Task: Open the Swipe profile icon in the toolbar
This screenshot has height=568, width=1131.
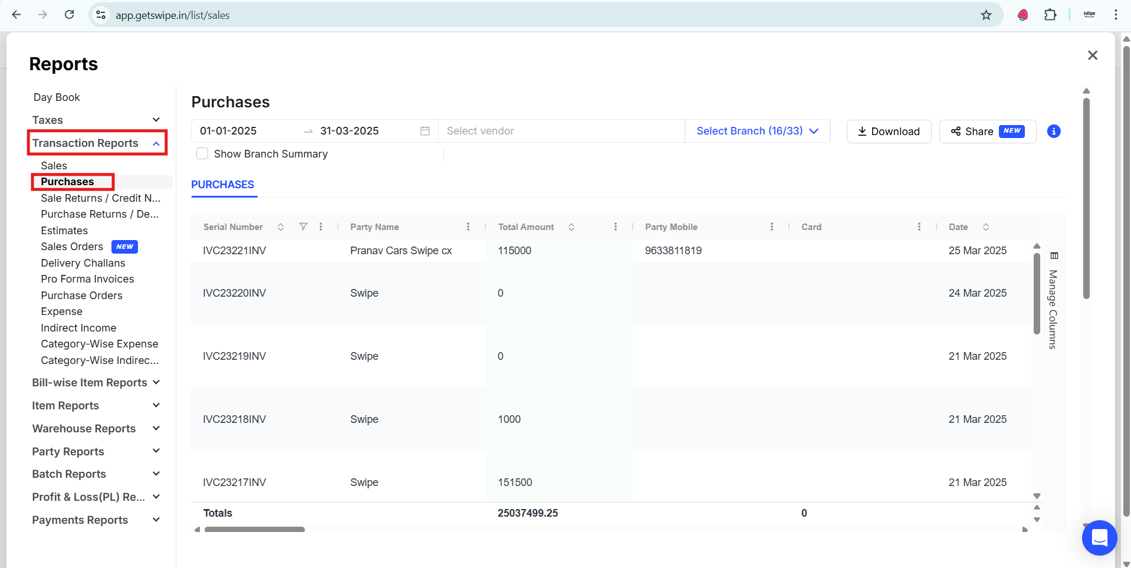Action: [x=1089, y=15]
